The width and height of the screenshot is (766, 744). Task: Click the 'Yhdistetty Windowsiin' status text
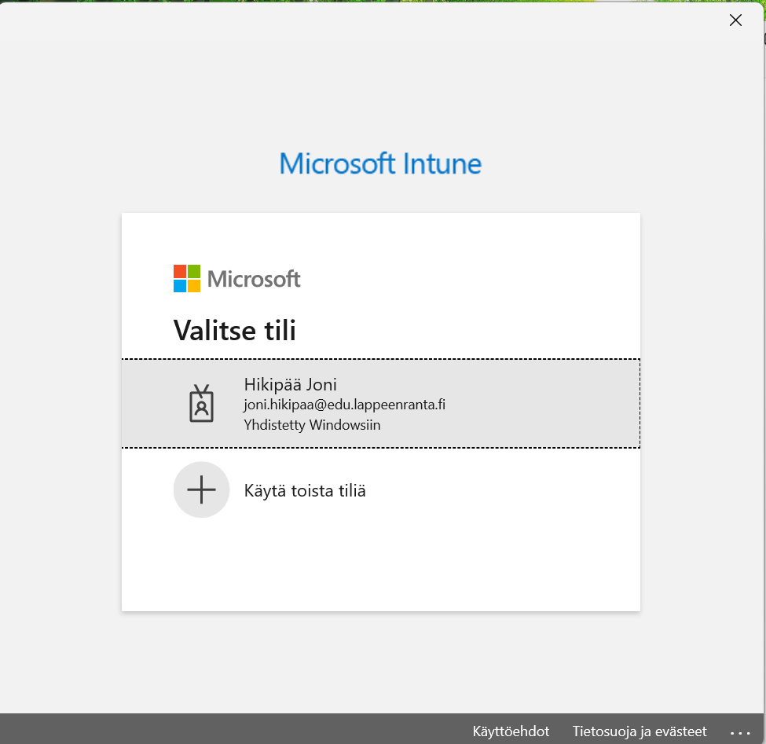[312, 425]
